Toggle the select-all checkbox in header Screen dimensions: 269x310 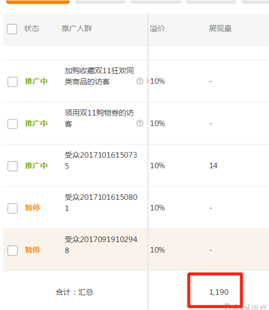12,29
